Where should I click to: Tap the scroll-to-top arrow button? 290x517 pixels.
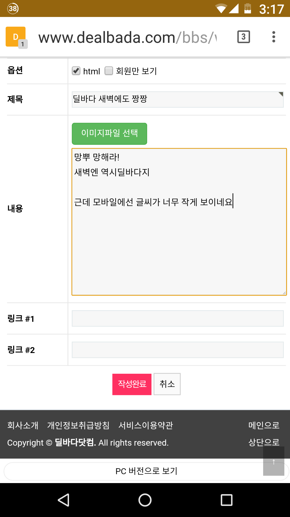pos(274,462)
